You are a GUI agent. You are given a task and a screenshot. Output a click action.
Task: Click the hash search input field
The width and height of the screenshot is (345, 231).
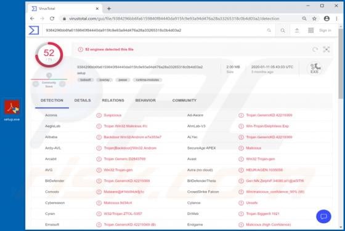coord(154,30)
